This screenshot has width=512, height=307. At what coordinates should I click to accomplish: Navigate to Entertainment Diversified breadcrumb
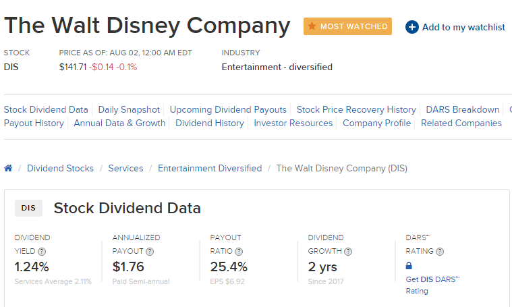tap(210, 168)
